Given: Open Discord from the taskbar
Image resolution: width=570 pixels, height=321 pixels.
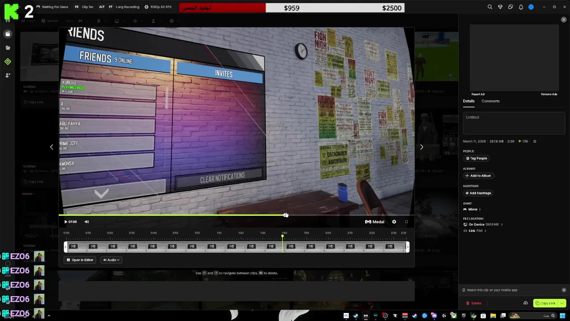Looking at the screenshot, I should (434, 316).
